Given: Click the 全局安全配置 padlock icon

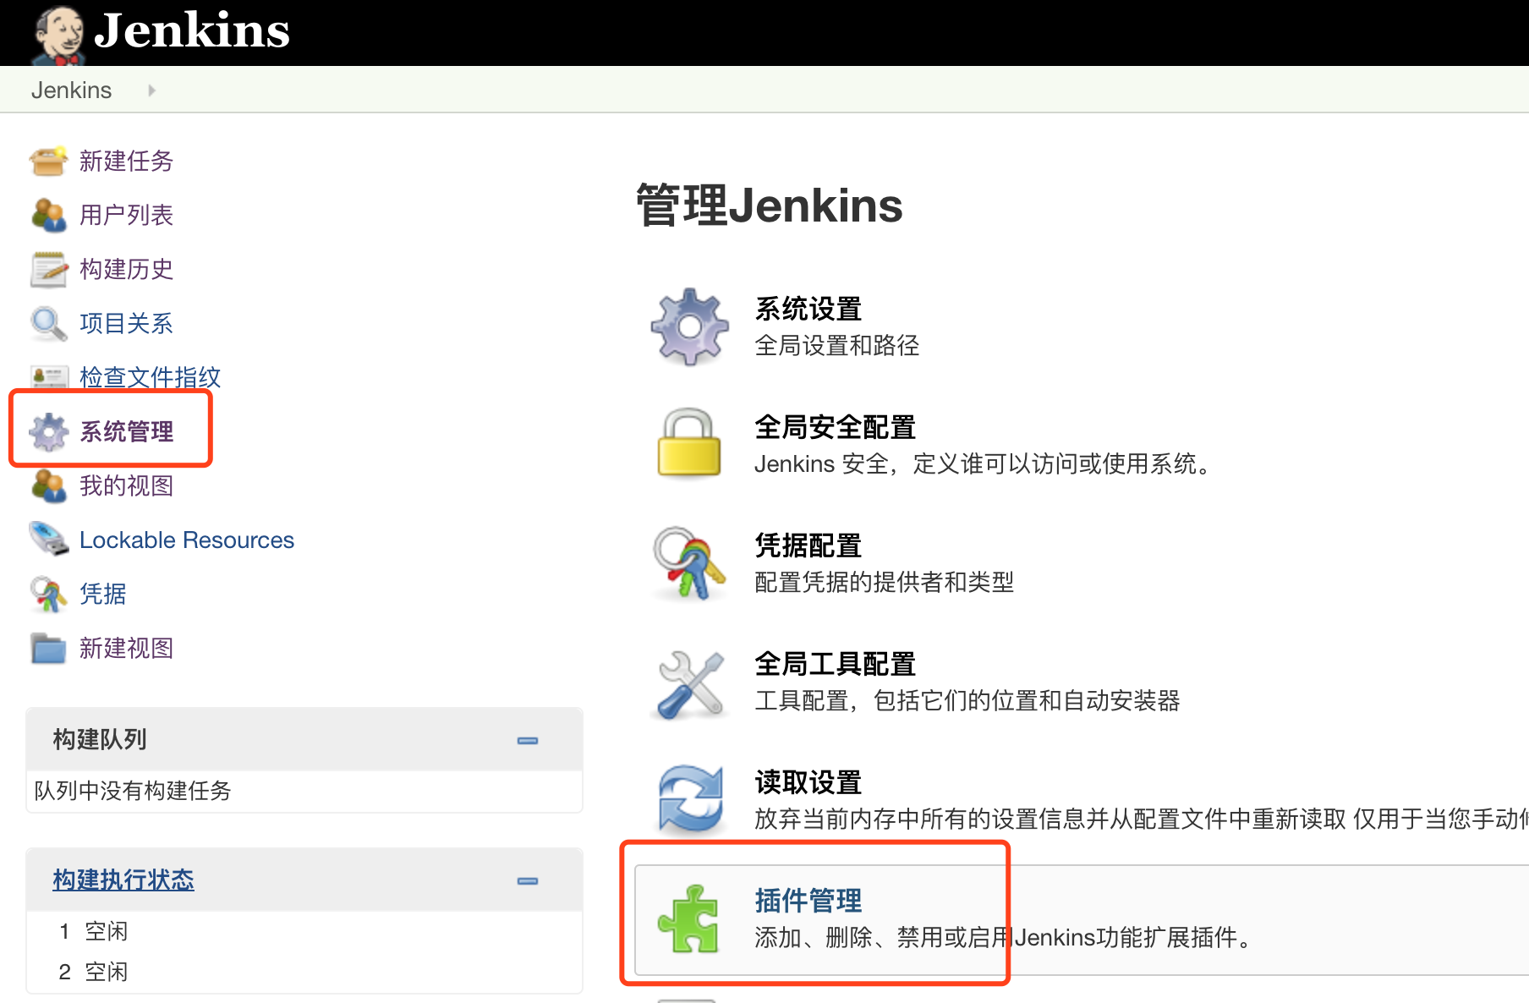Looking at the screenshot, I should pos(689,443).
